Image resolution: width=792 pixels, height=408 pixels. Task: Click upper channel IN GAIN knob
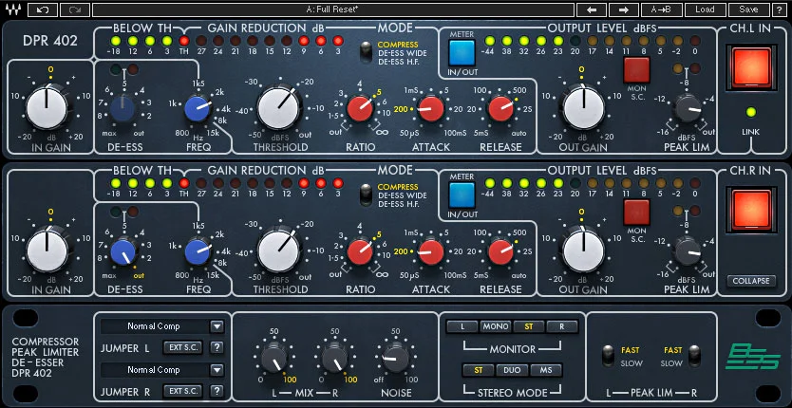coord(47,109)
